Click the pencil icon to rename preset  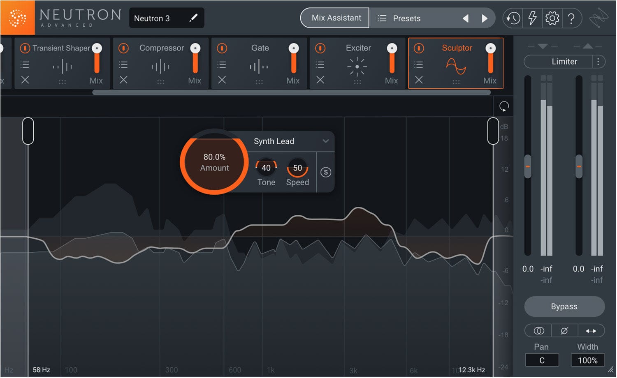point(193,18)
